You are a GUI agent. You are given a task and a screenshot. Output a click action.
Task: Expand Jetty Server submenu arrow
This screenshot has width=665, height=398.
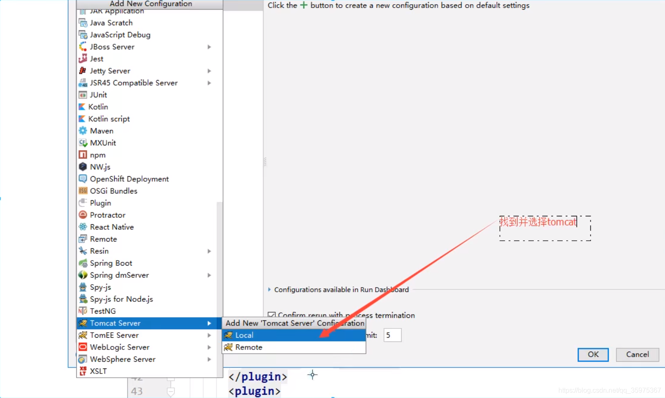tap(209, 71)
